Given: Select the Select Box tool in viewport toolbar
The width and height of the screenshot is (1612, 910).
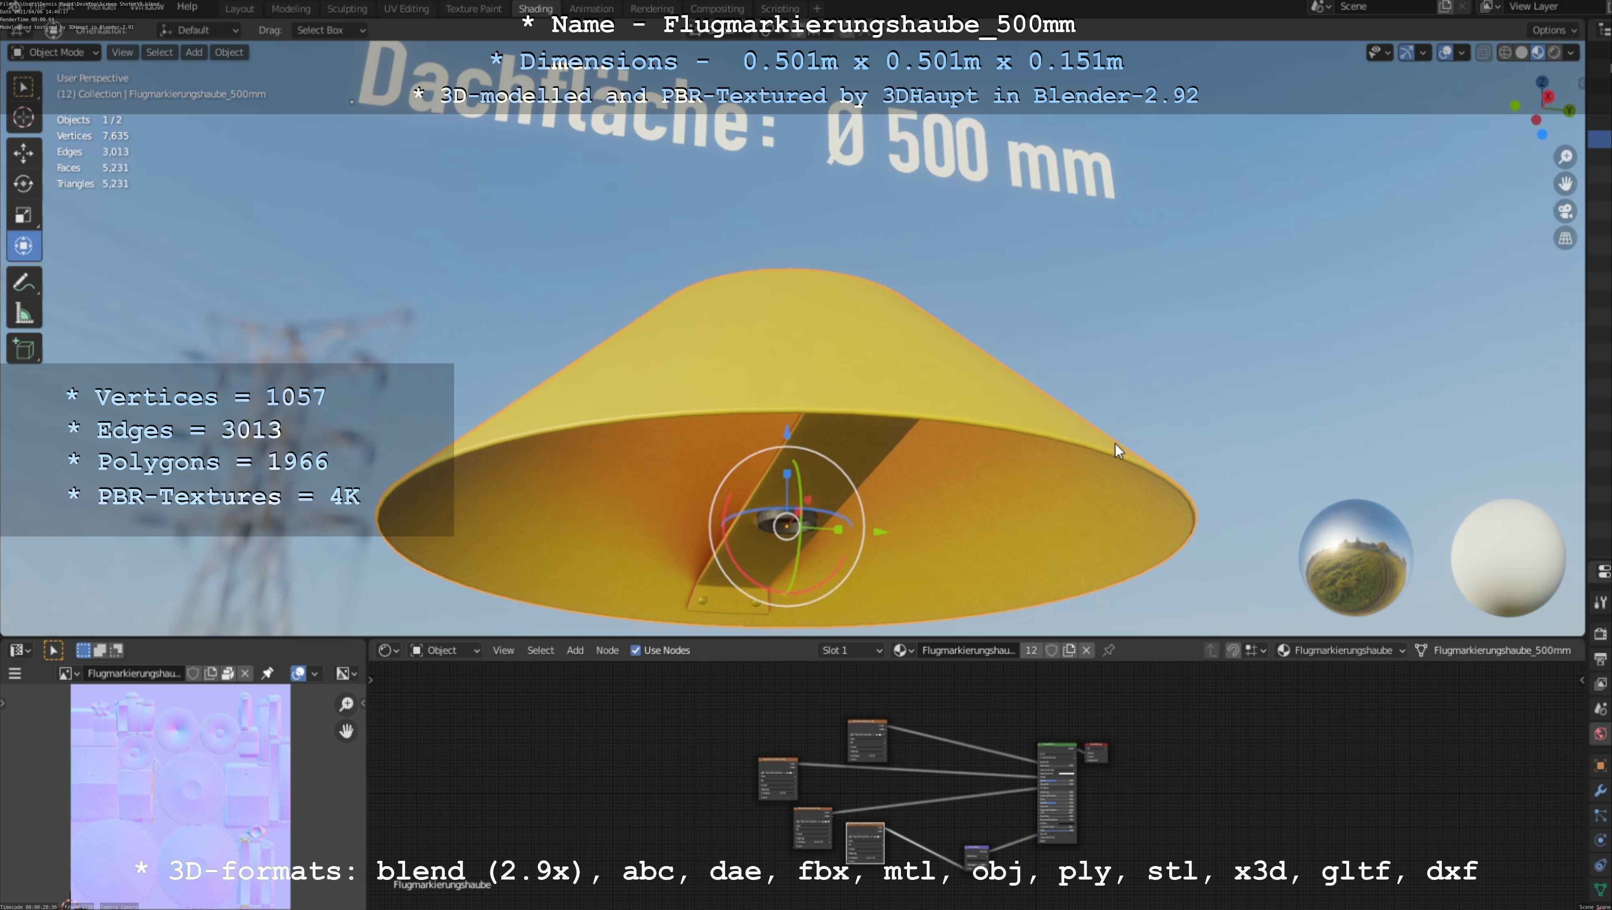Looking at the screenshot, I should pyautogui.click(x=24, y=87).
